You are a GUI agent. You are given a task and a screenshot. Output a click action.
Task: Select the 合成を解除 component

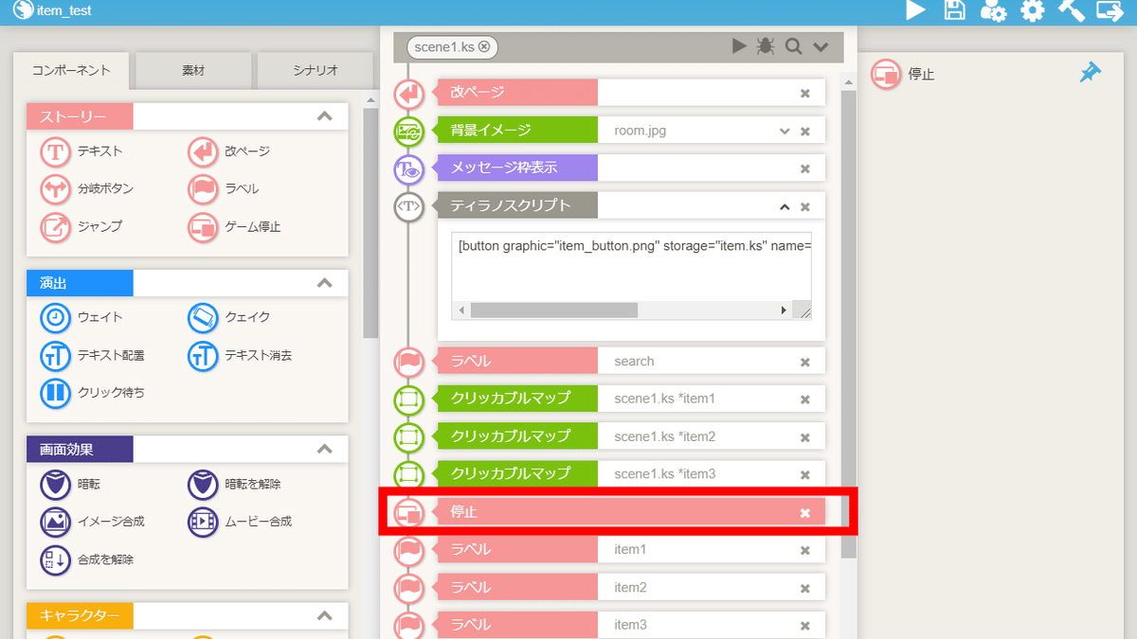[87, 559]
